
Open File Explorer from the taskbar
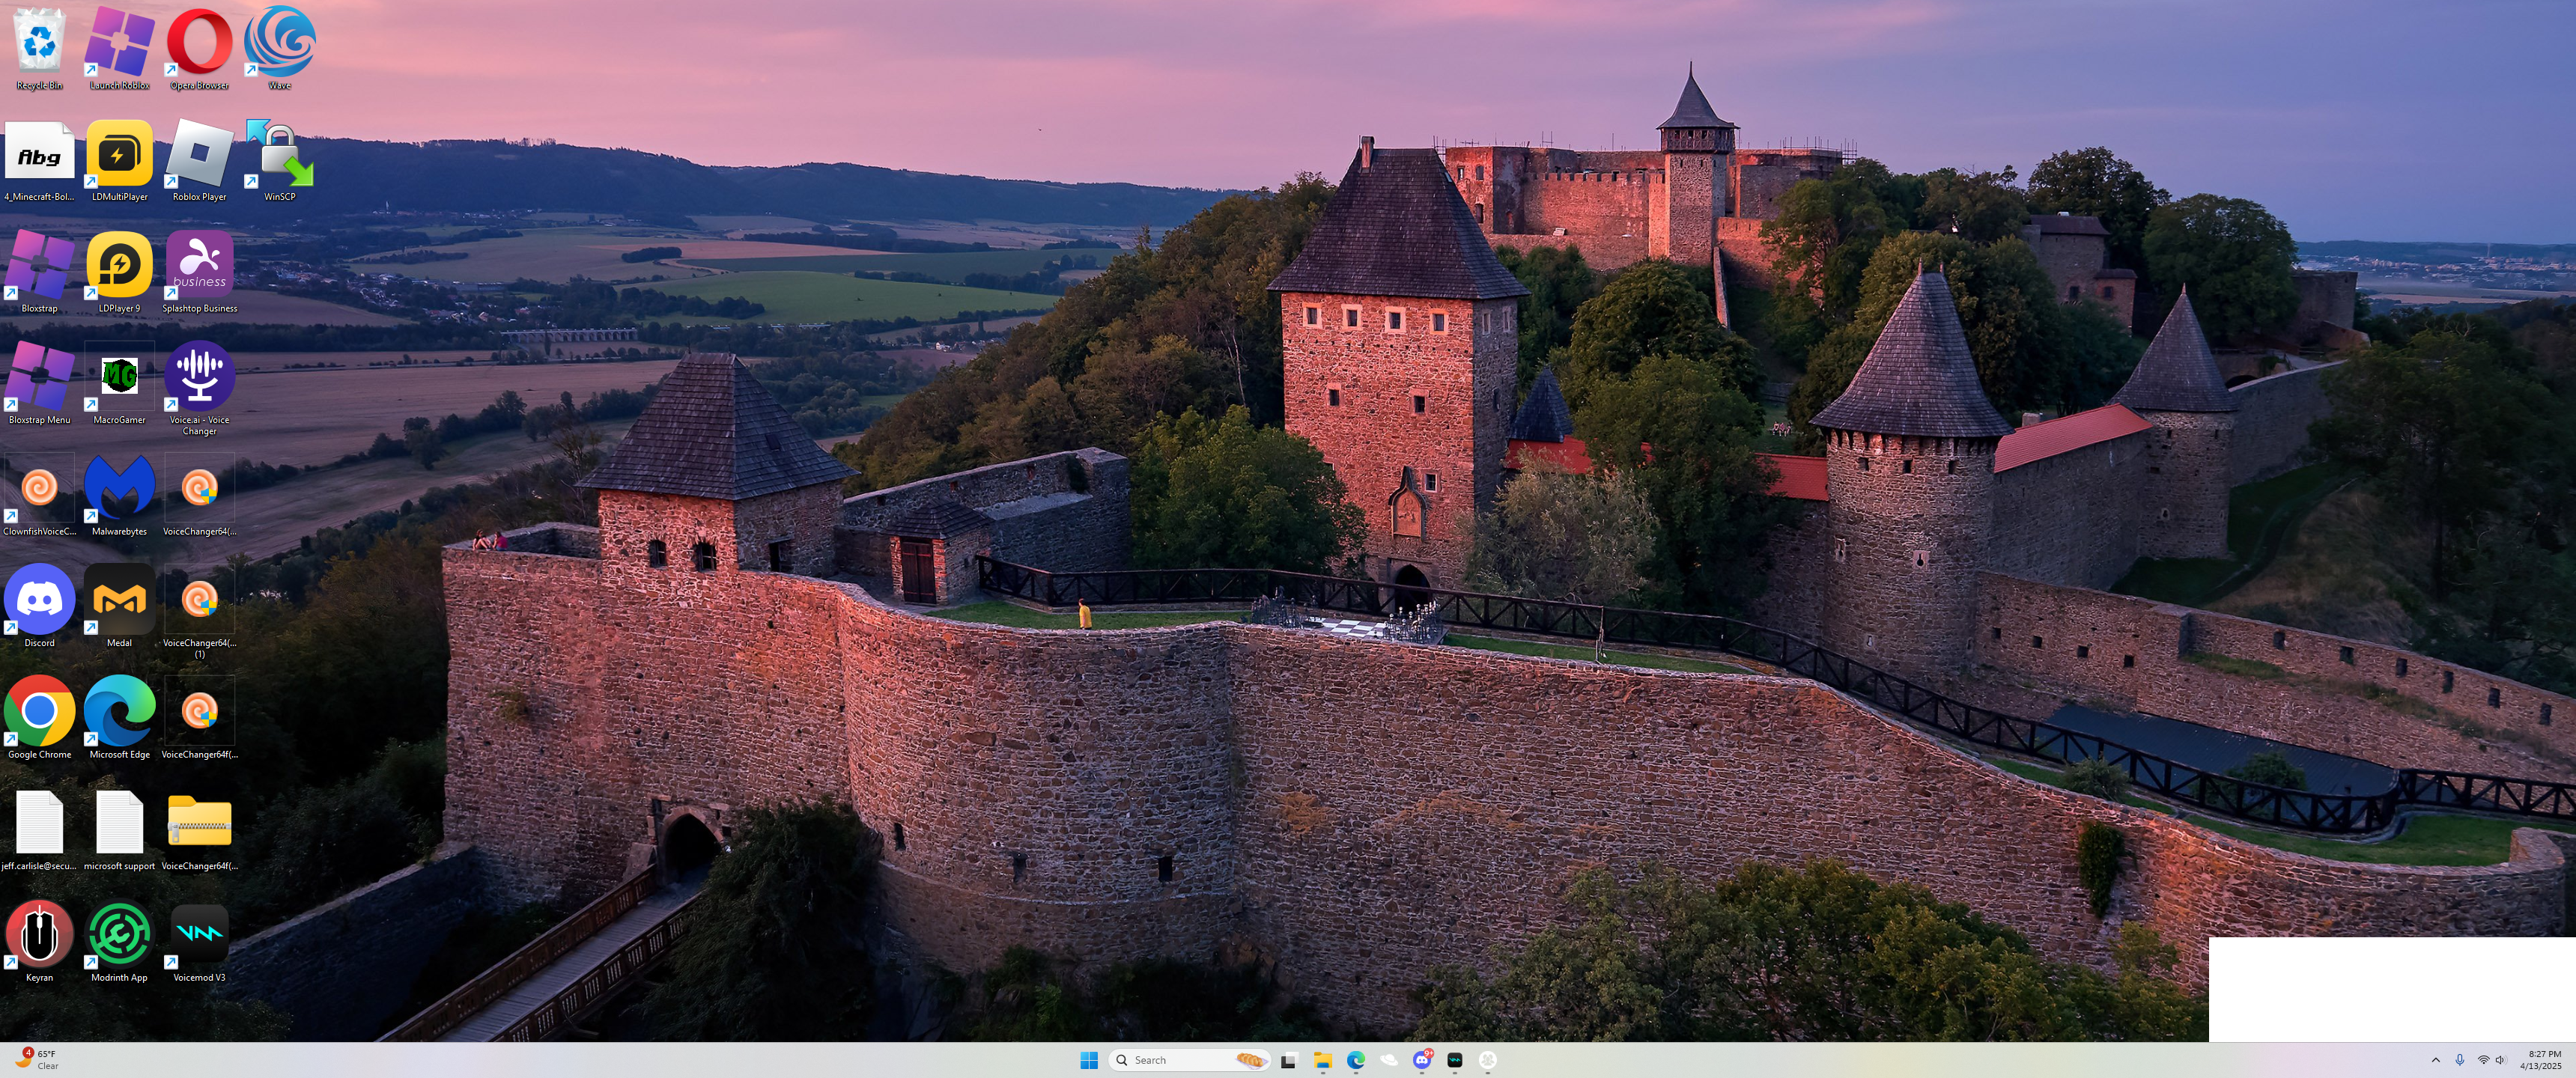pos(1322,1060)
